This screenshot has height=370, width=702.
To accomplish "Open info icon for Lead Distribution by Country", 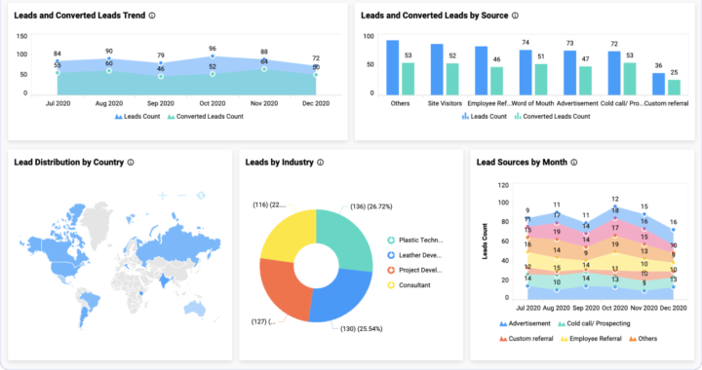I will (131, 163).
